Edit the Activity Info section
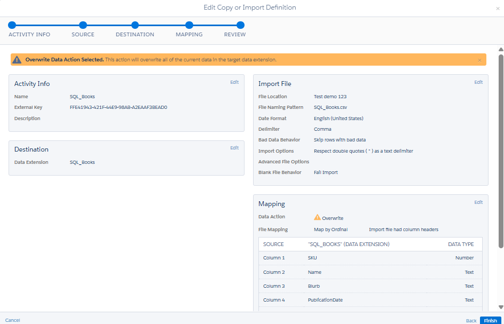Screen dimensions: 504x324 pos(234,82)
